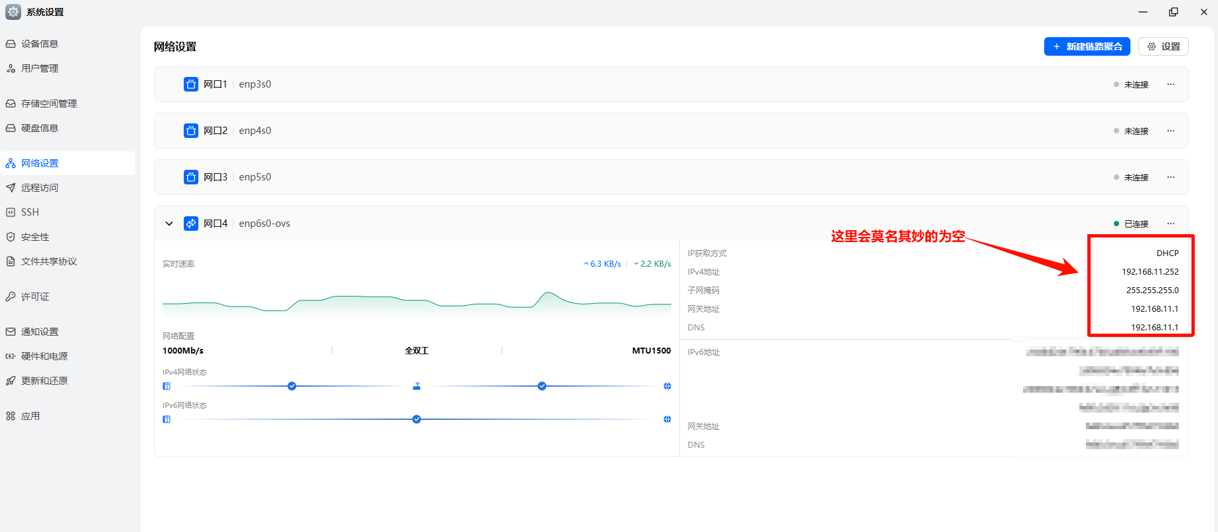Click the system settings gear icon in title bar

13,12
